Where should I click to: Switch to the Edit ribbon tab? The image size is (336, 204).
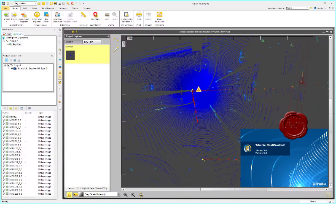click(25, 8)
